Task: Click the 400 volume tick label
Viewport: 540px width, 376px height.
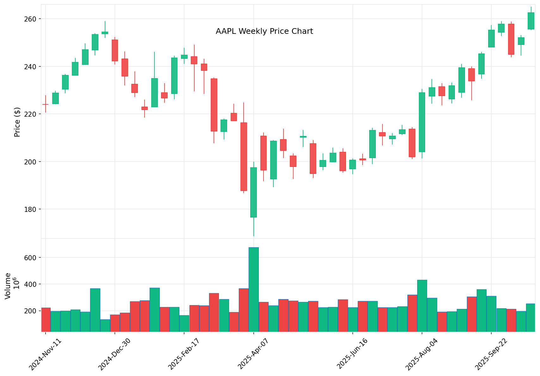Action: pyautogui.click(x=31, y=284)
